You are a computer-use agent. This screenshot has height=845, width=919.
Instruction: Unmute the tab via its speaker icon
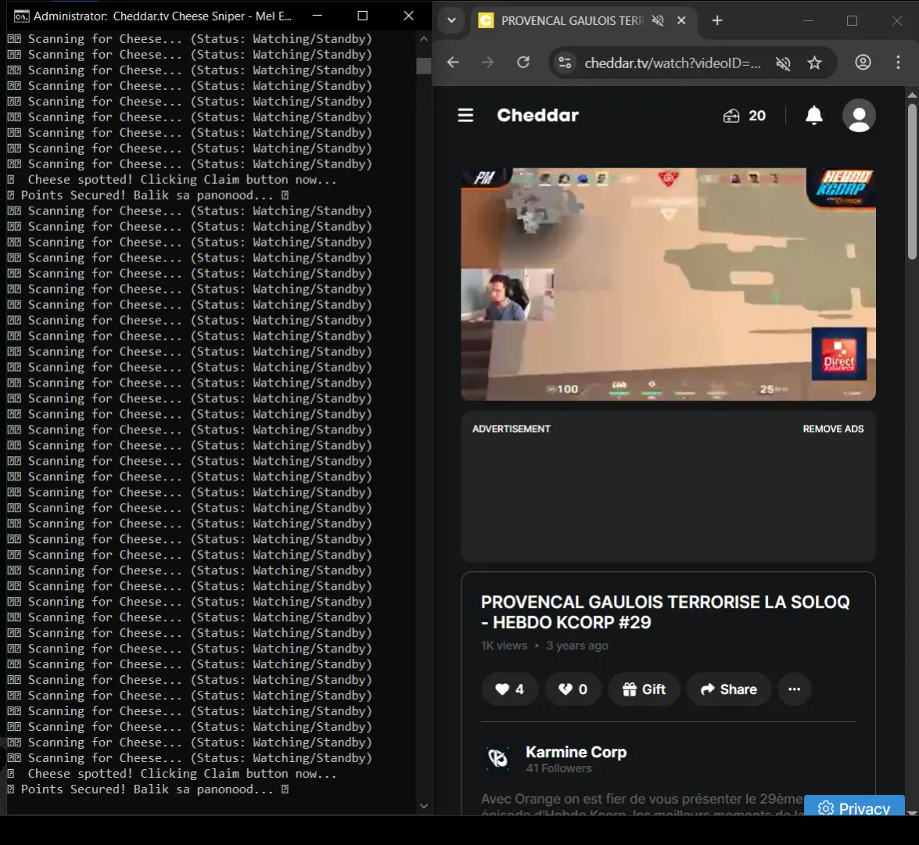point(659,20)
